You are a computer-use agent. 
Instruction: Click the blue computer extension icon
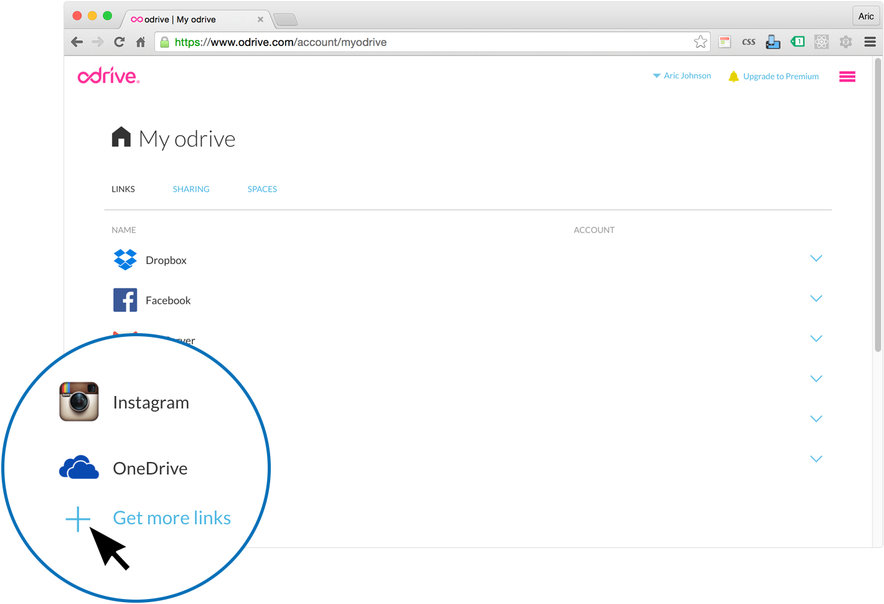coord(773,42)
